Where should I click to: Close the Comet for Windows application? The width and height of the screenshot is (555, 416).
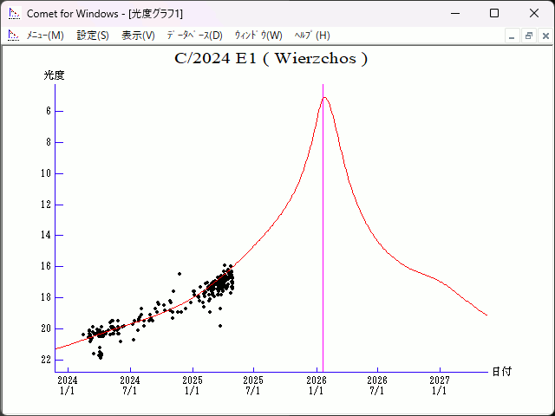coord(533,14)
